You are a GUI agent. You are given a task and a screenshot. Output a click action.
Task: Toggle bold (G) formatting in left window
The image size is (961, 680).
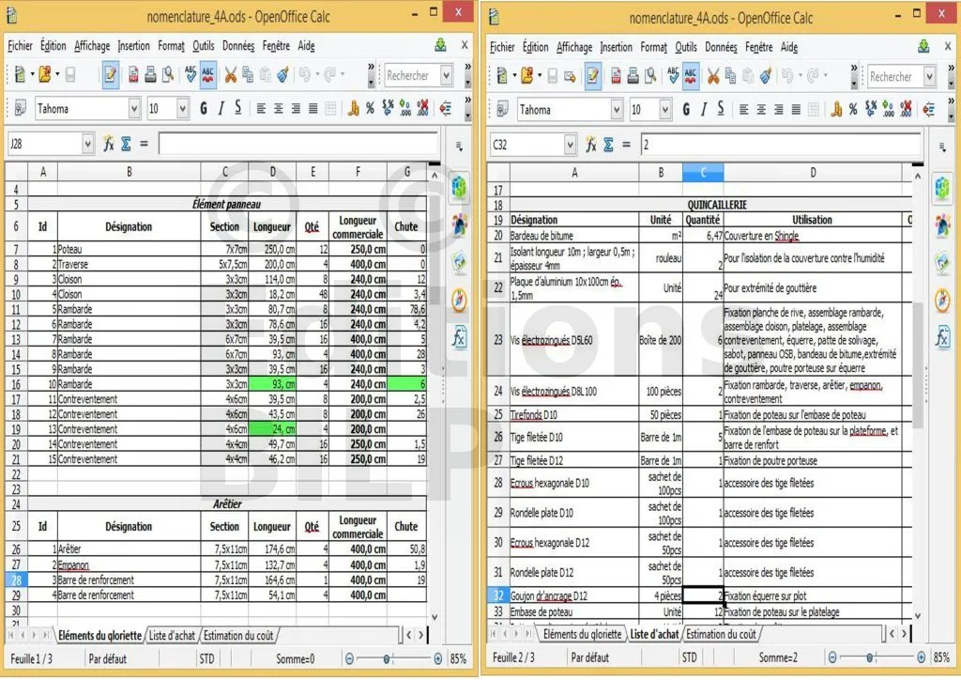point(204,109)
